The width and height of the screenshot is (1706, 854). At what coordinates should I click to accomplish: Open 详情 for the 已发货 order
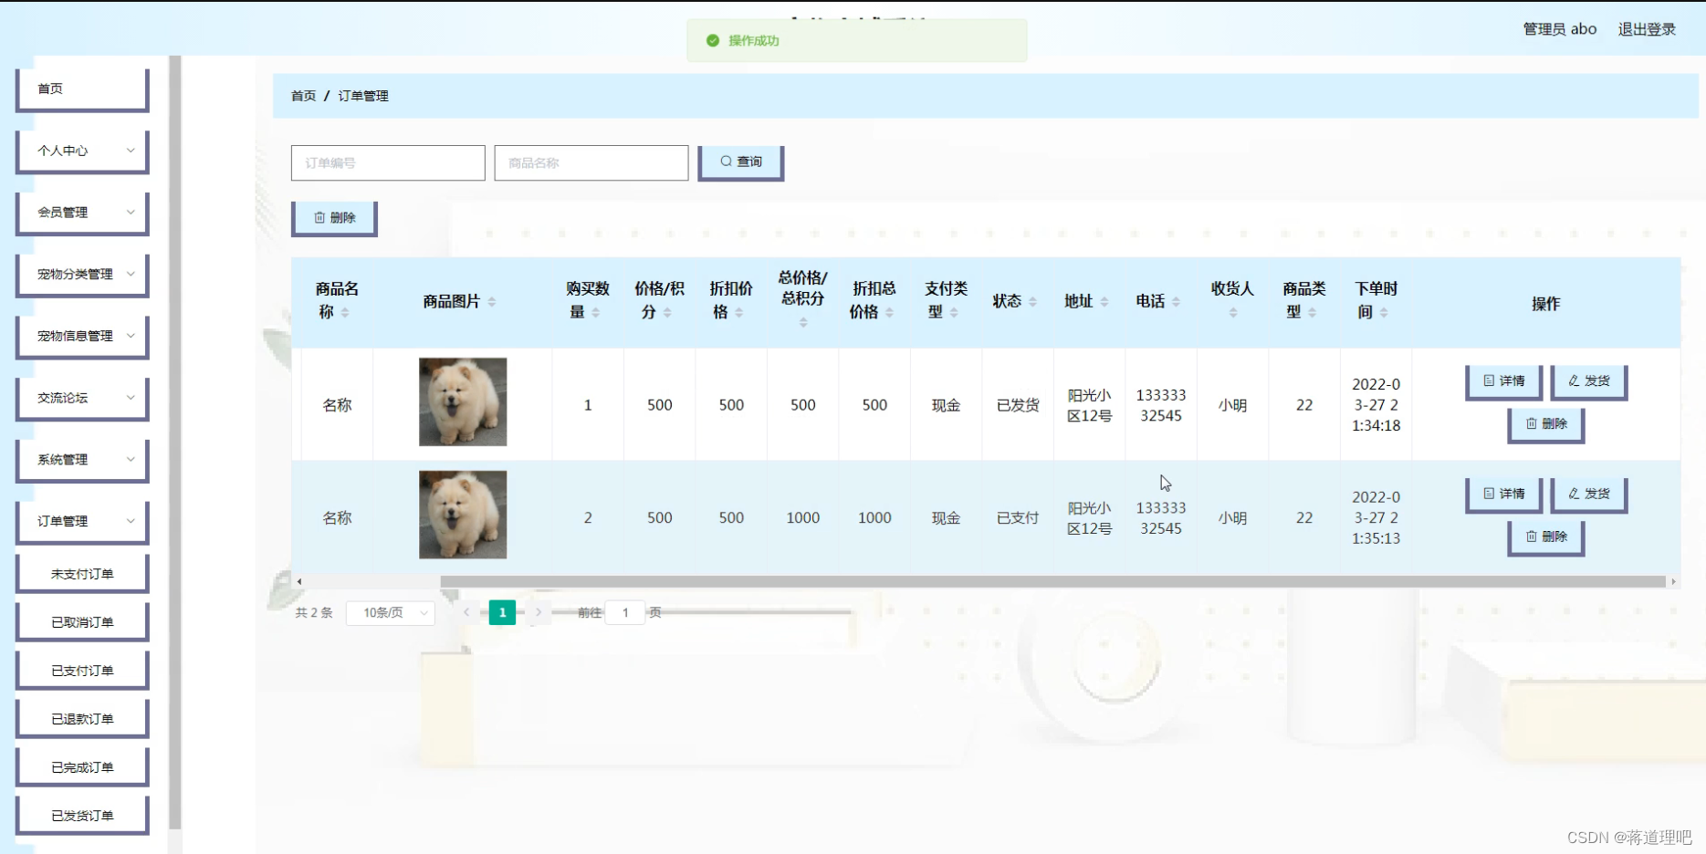coord(1502,380)
